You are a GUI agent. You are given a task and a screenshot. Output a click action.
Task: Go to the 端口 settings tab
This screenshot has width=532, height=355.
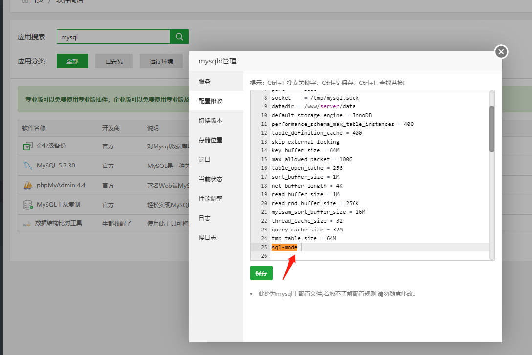[x=204, y=159]
